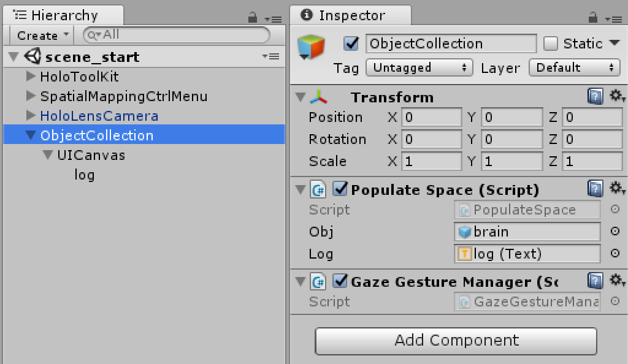
Task: Click the GameObject cube icon selector
Action: click(310, 48)
